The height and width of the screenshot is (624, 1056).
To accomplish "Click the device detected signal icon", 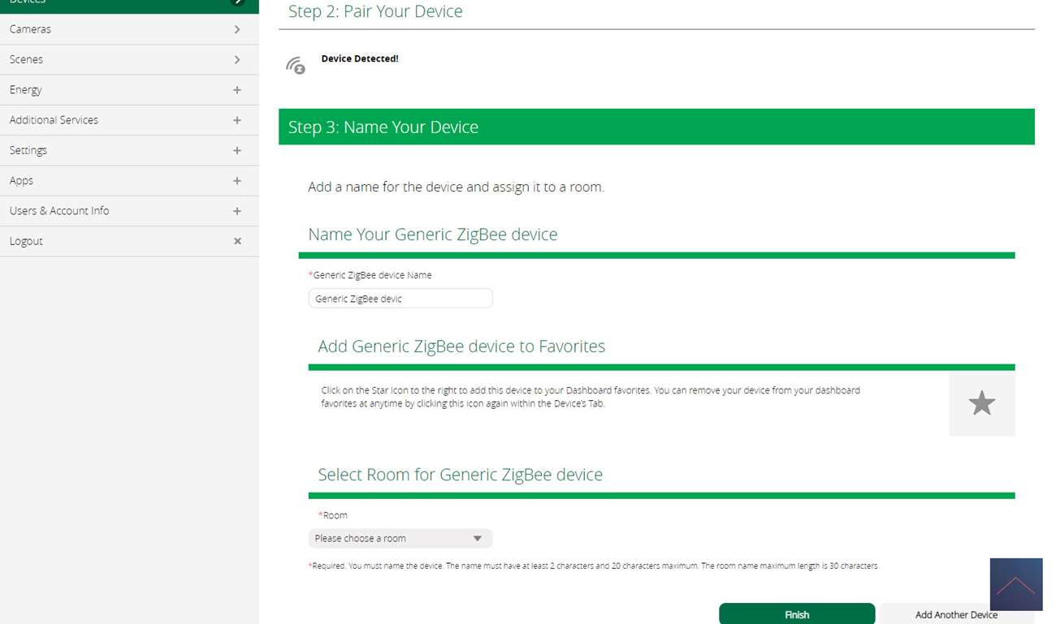I will (x=296, y=65).
